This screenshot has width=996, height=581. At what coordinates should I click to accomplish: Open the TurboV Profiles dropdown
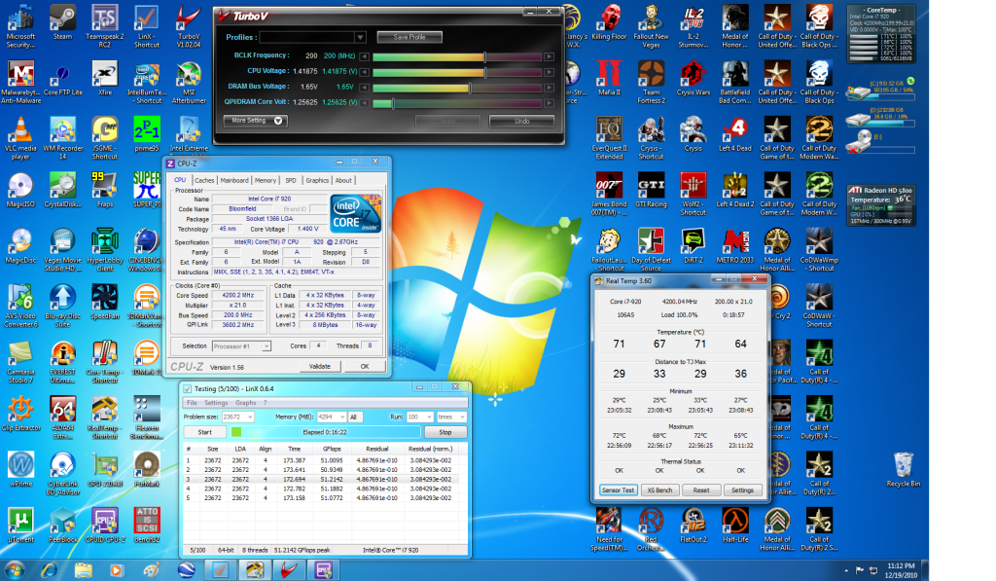tap(360, 38)
